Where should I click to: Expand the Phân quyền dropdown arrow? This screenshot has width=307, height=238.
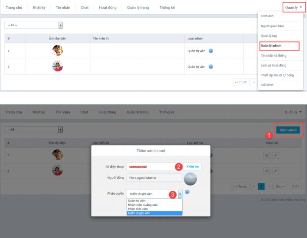click(x=180, y=194)
